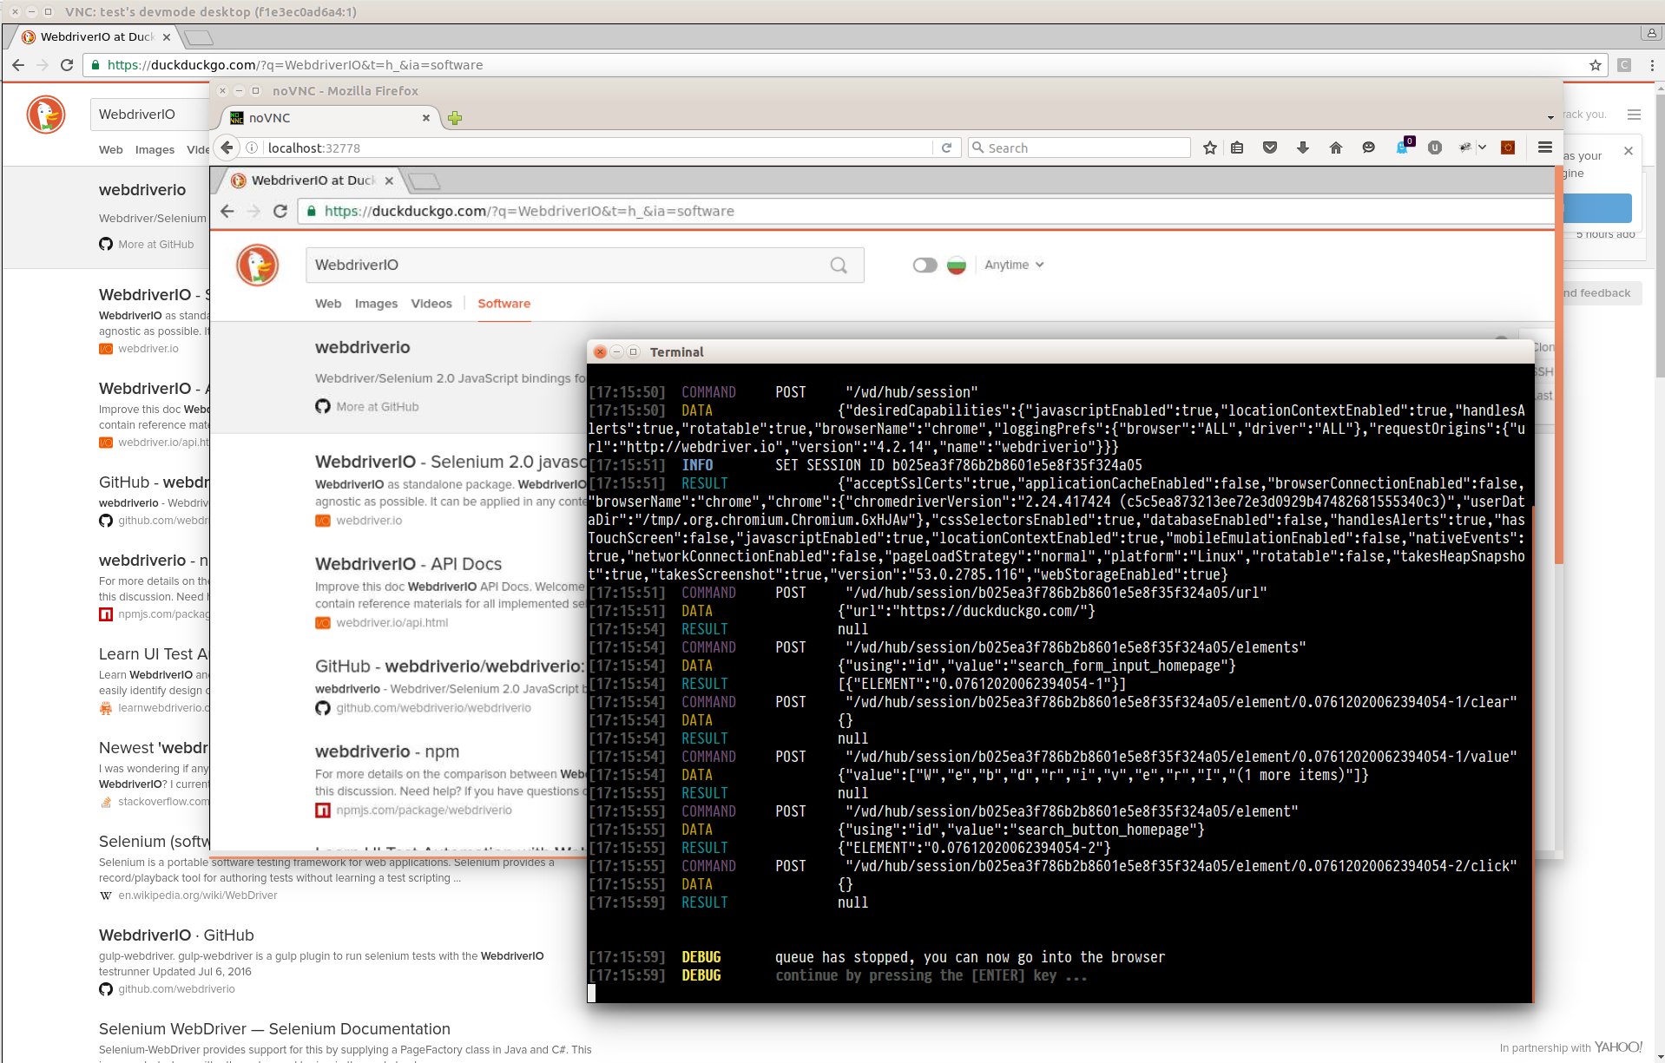Click Terminal window title bar
Screen dimensions: 1665x1063
[x=1060, y=351]
